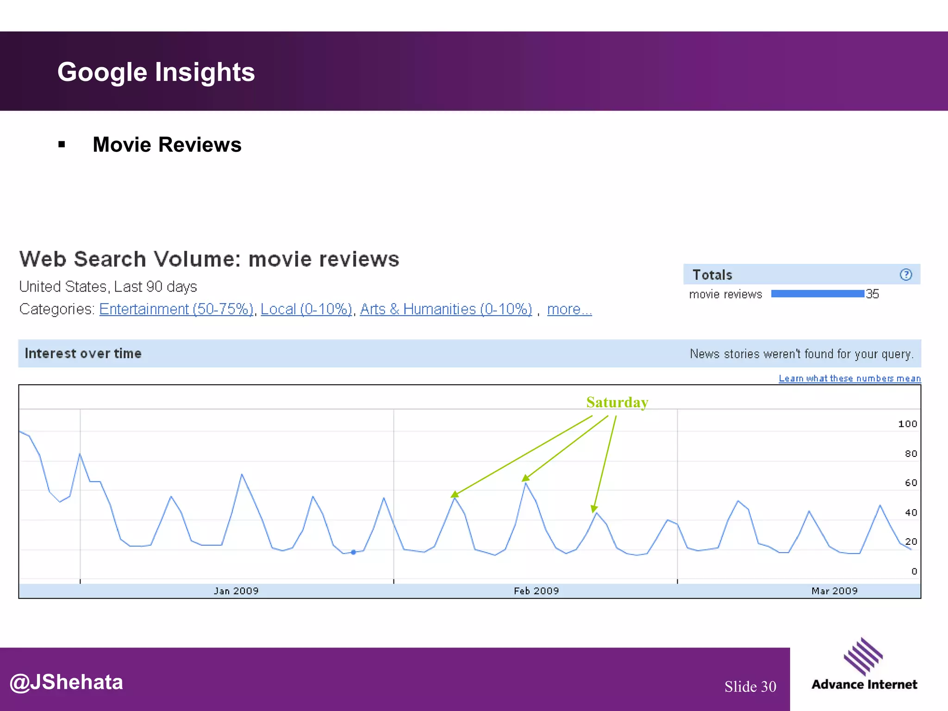The image size is (948, 711).
Task: Click the 'Feb 2009' axis label
Action: click(536, 591)
